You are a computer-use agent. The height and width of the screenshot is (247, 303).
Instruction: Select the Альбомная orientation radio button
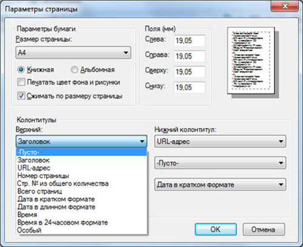pos(75,69)
